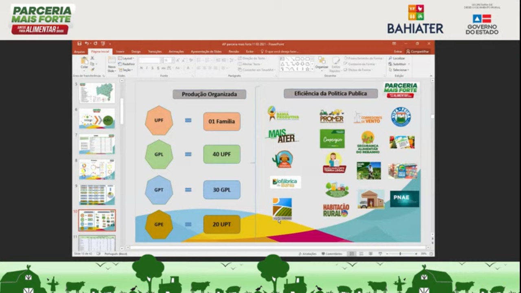The width and height of the screenshot is (521, 293).
Task: Click the Localizar search tool
Action: coord(397,58)
